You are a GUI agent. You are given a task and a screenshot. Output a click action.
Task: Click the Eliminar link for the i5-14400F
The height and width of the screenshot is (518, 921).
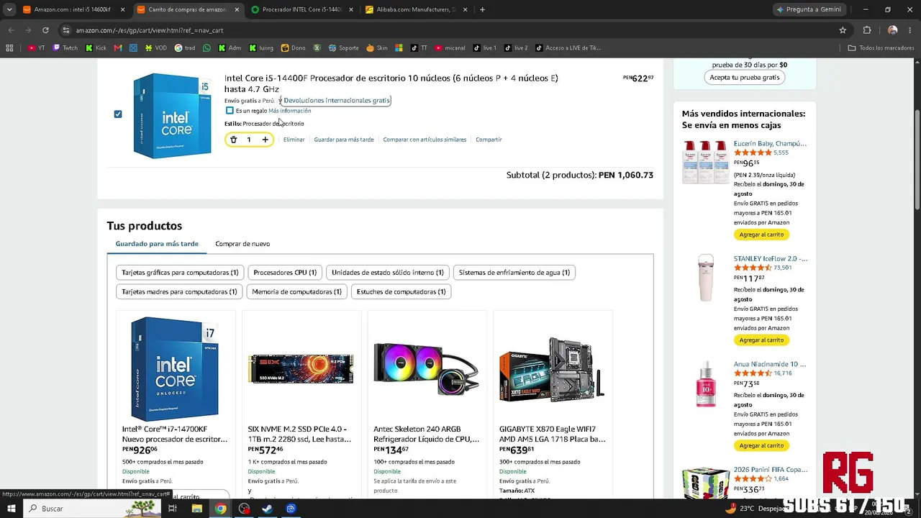click(294, 140)
